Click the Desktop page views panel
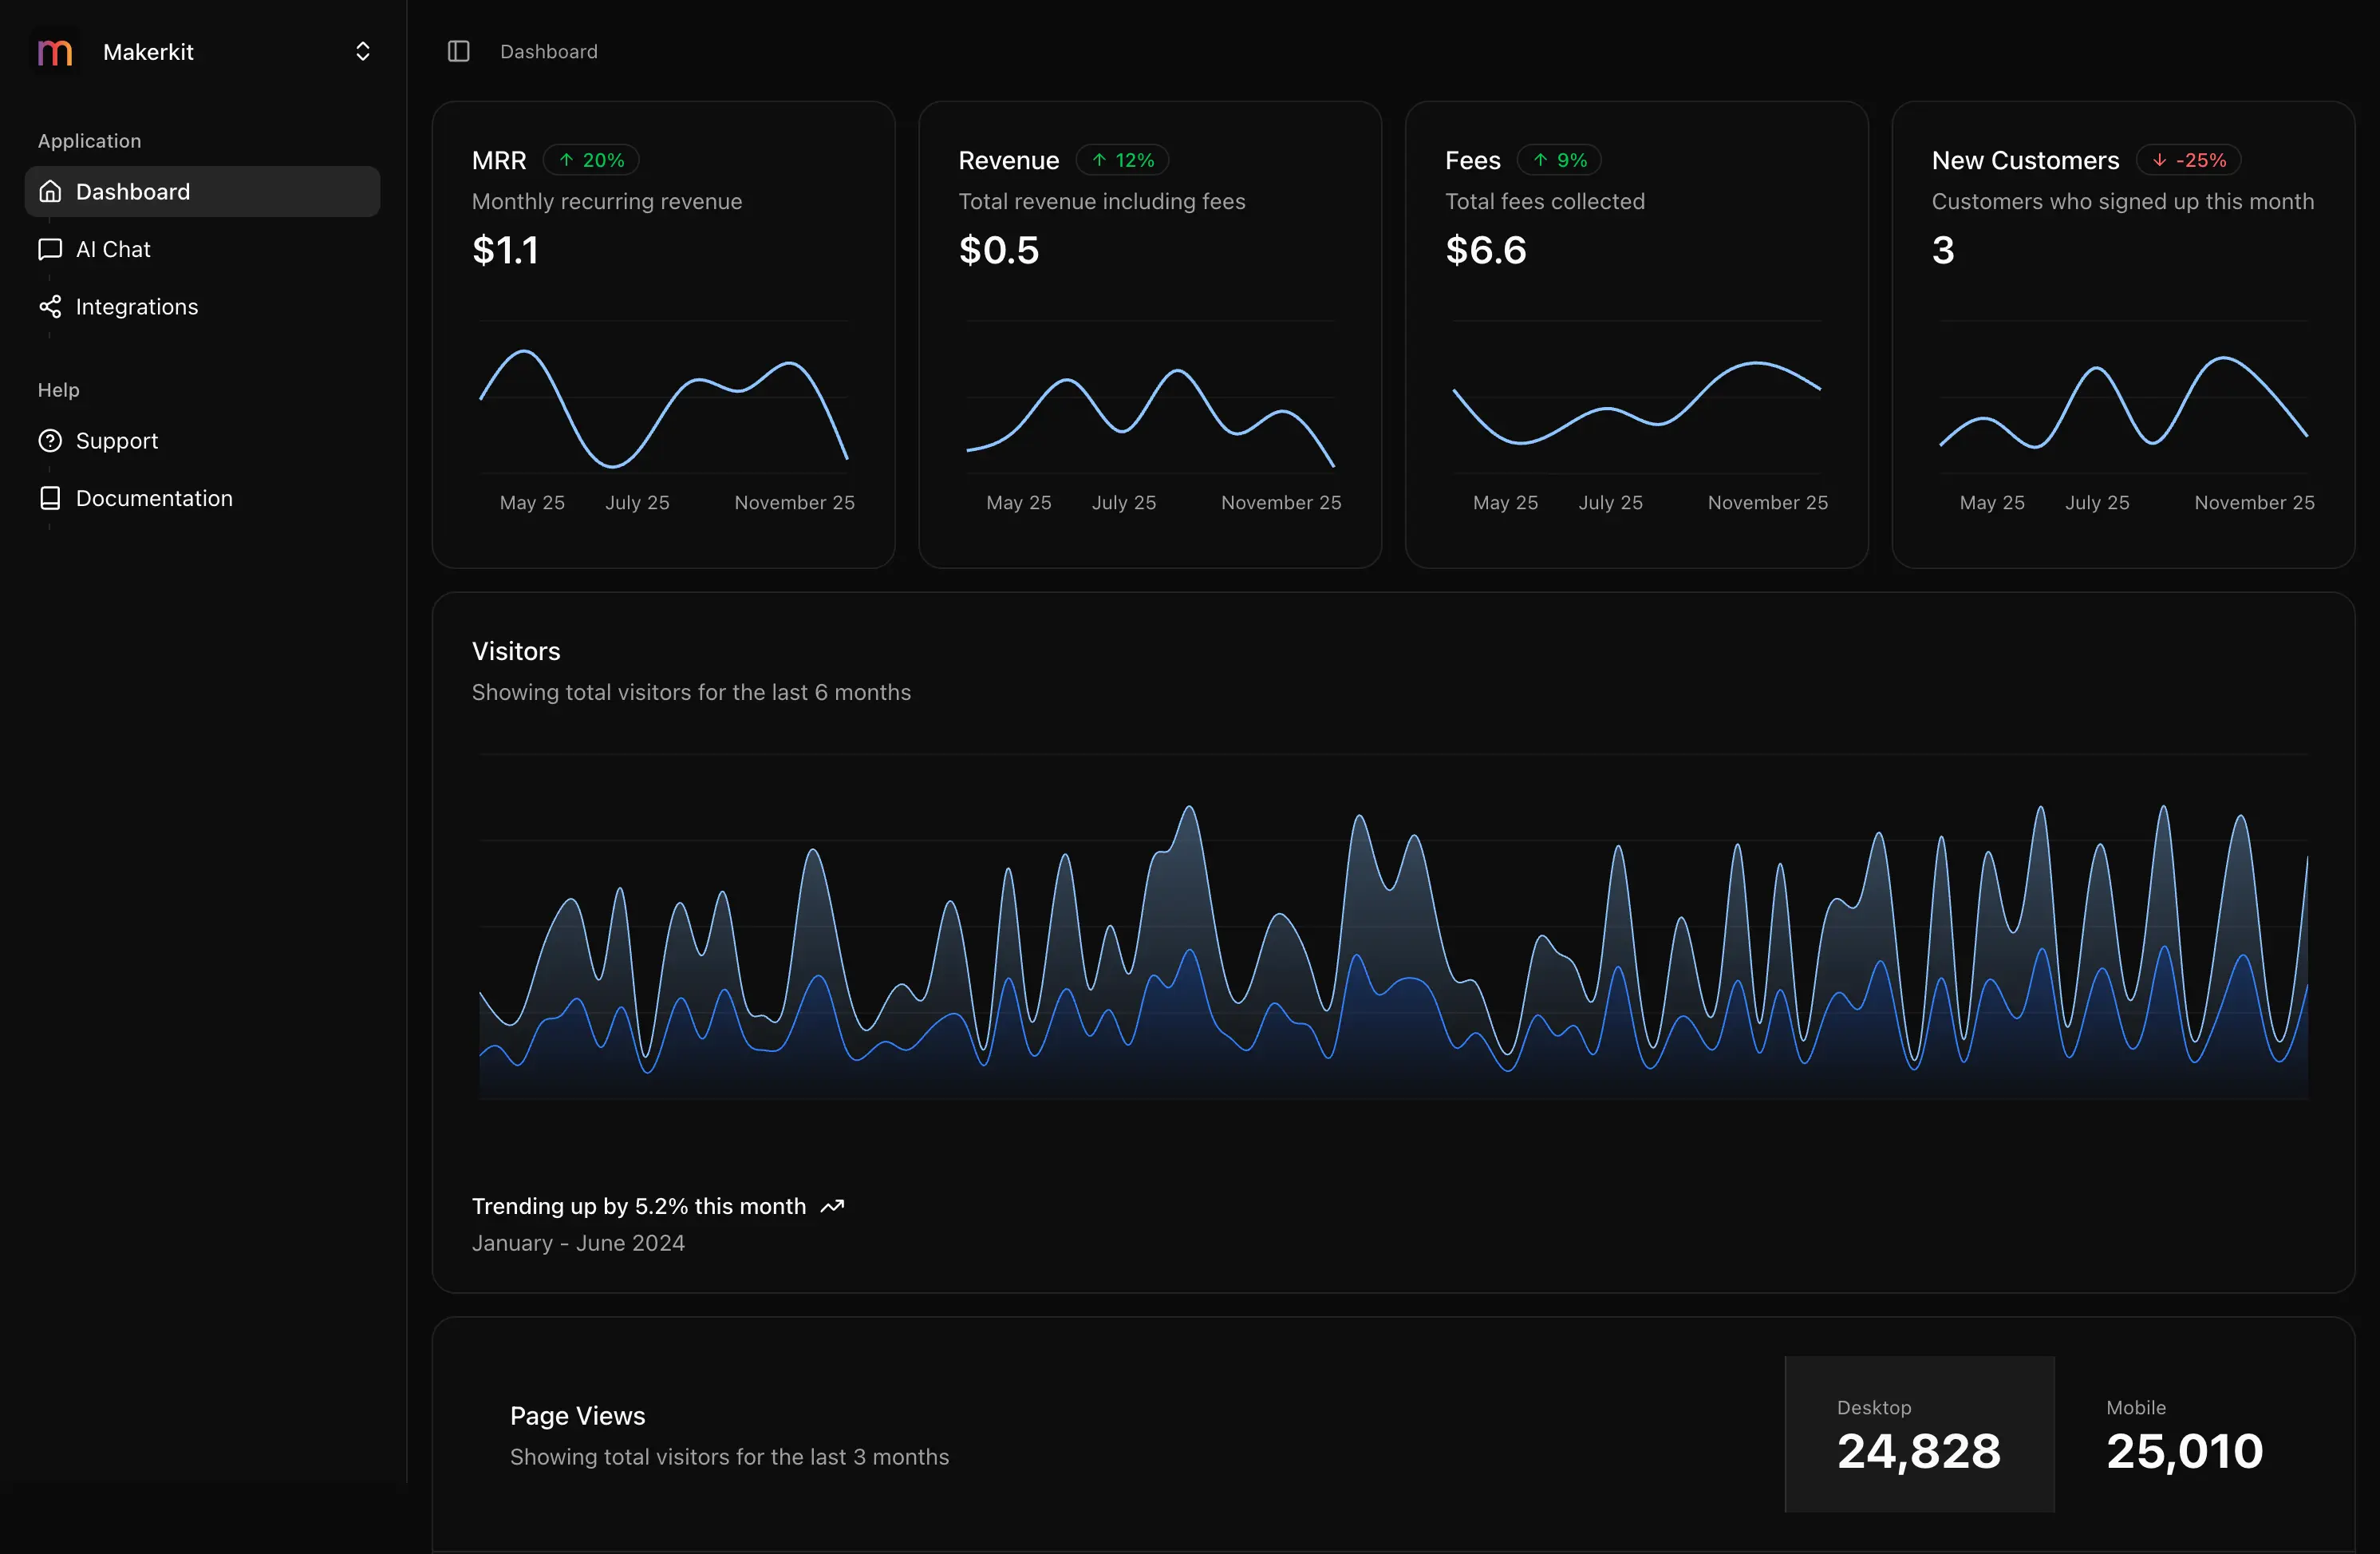The height and width of the screenshot is (1554, 2380). click(x=1918, y=1436)
